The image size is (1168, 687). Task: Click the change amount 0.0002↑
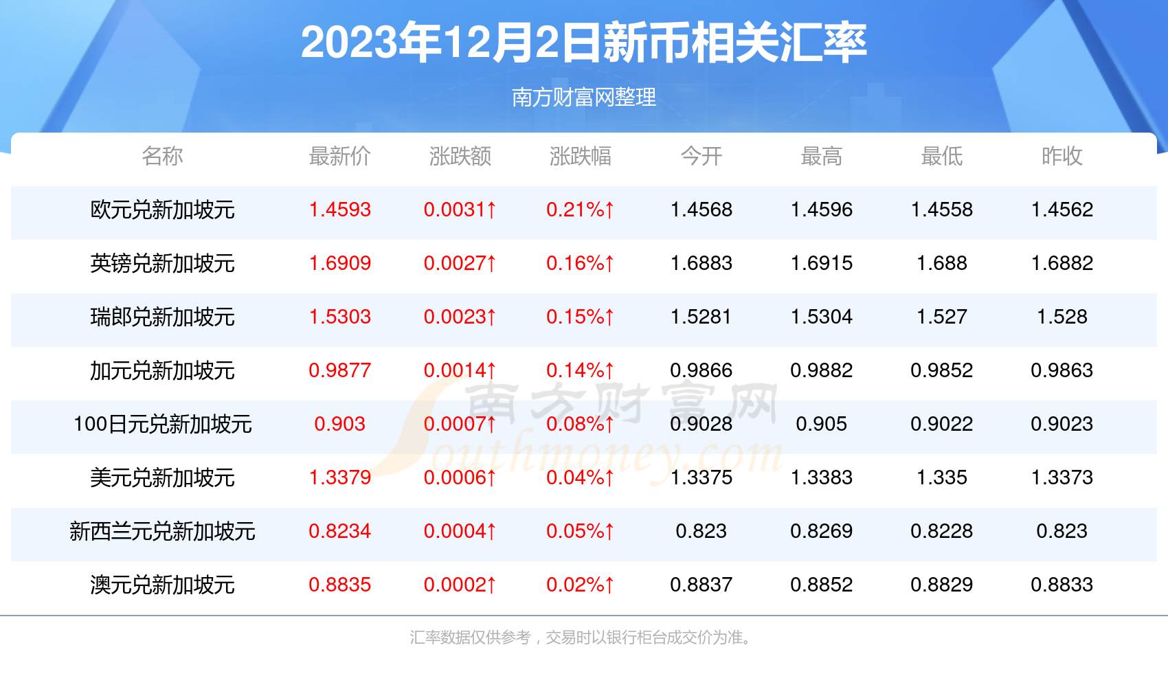(460, 585)
